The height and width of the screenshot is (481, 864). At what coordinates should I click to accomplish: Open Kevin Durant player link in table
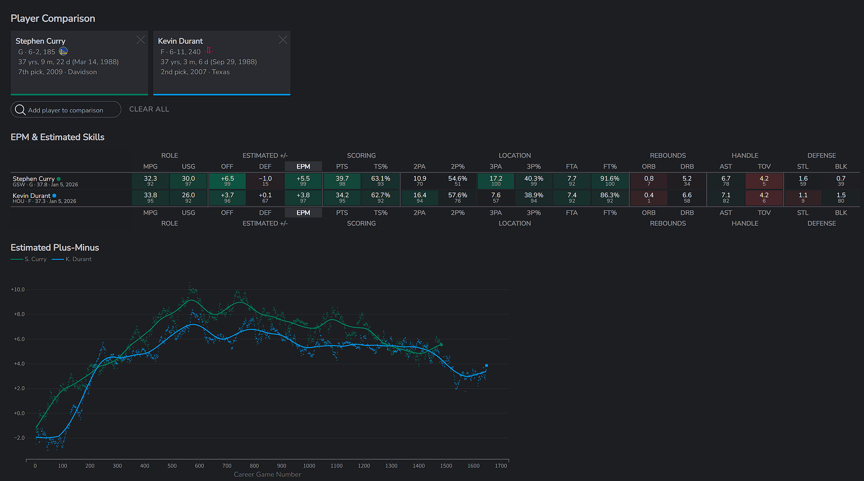pos(31,196)
